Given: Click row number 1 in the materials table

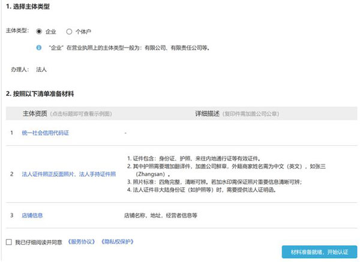Looking at the screenshot, I should pos(11,132).
